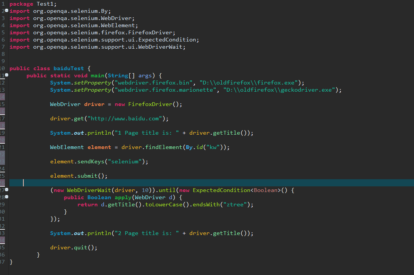The width and height of the screenshot is (414, 275).
Task: Click 'org.openqa.selenium.firefox.FirefoxDriver;' import text
Action: point(104,32)
